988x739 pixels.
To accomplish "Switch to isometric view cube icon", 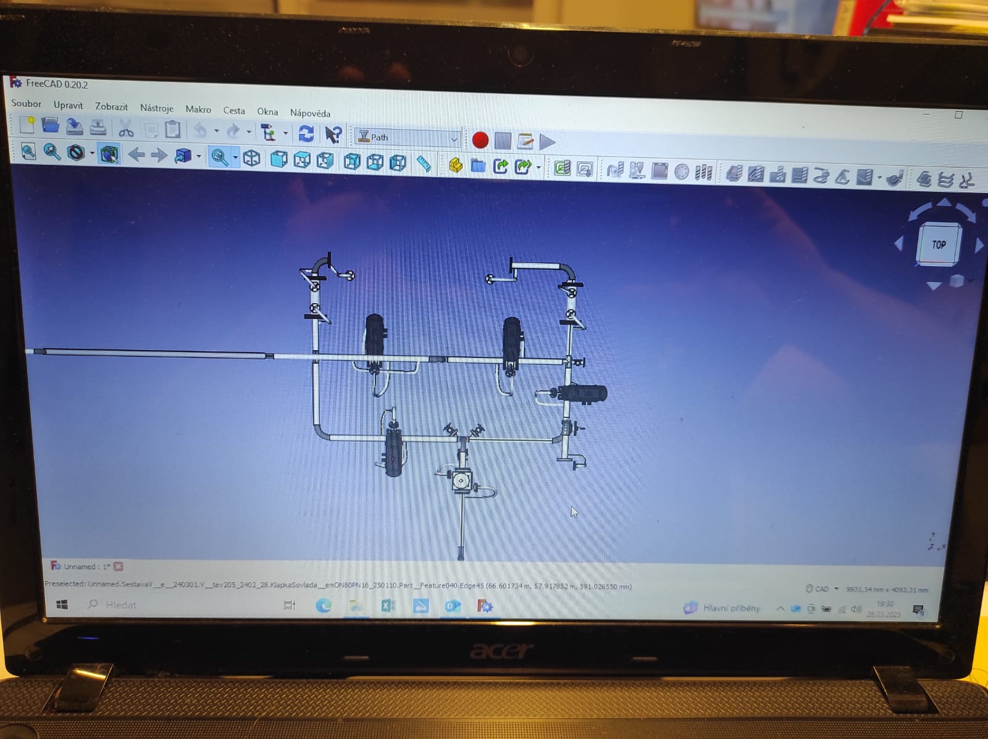I will [251, 159].
